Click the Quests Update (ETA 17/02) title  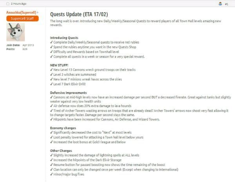(79, 14)
